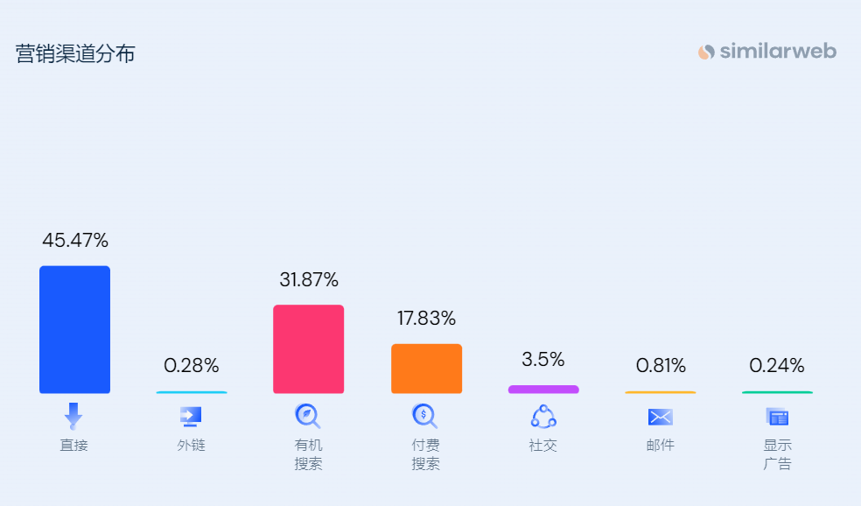Select the blue Direct traffic bar
The height and width of the screenshot is (506, 861).
pos(74,330)
